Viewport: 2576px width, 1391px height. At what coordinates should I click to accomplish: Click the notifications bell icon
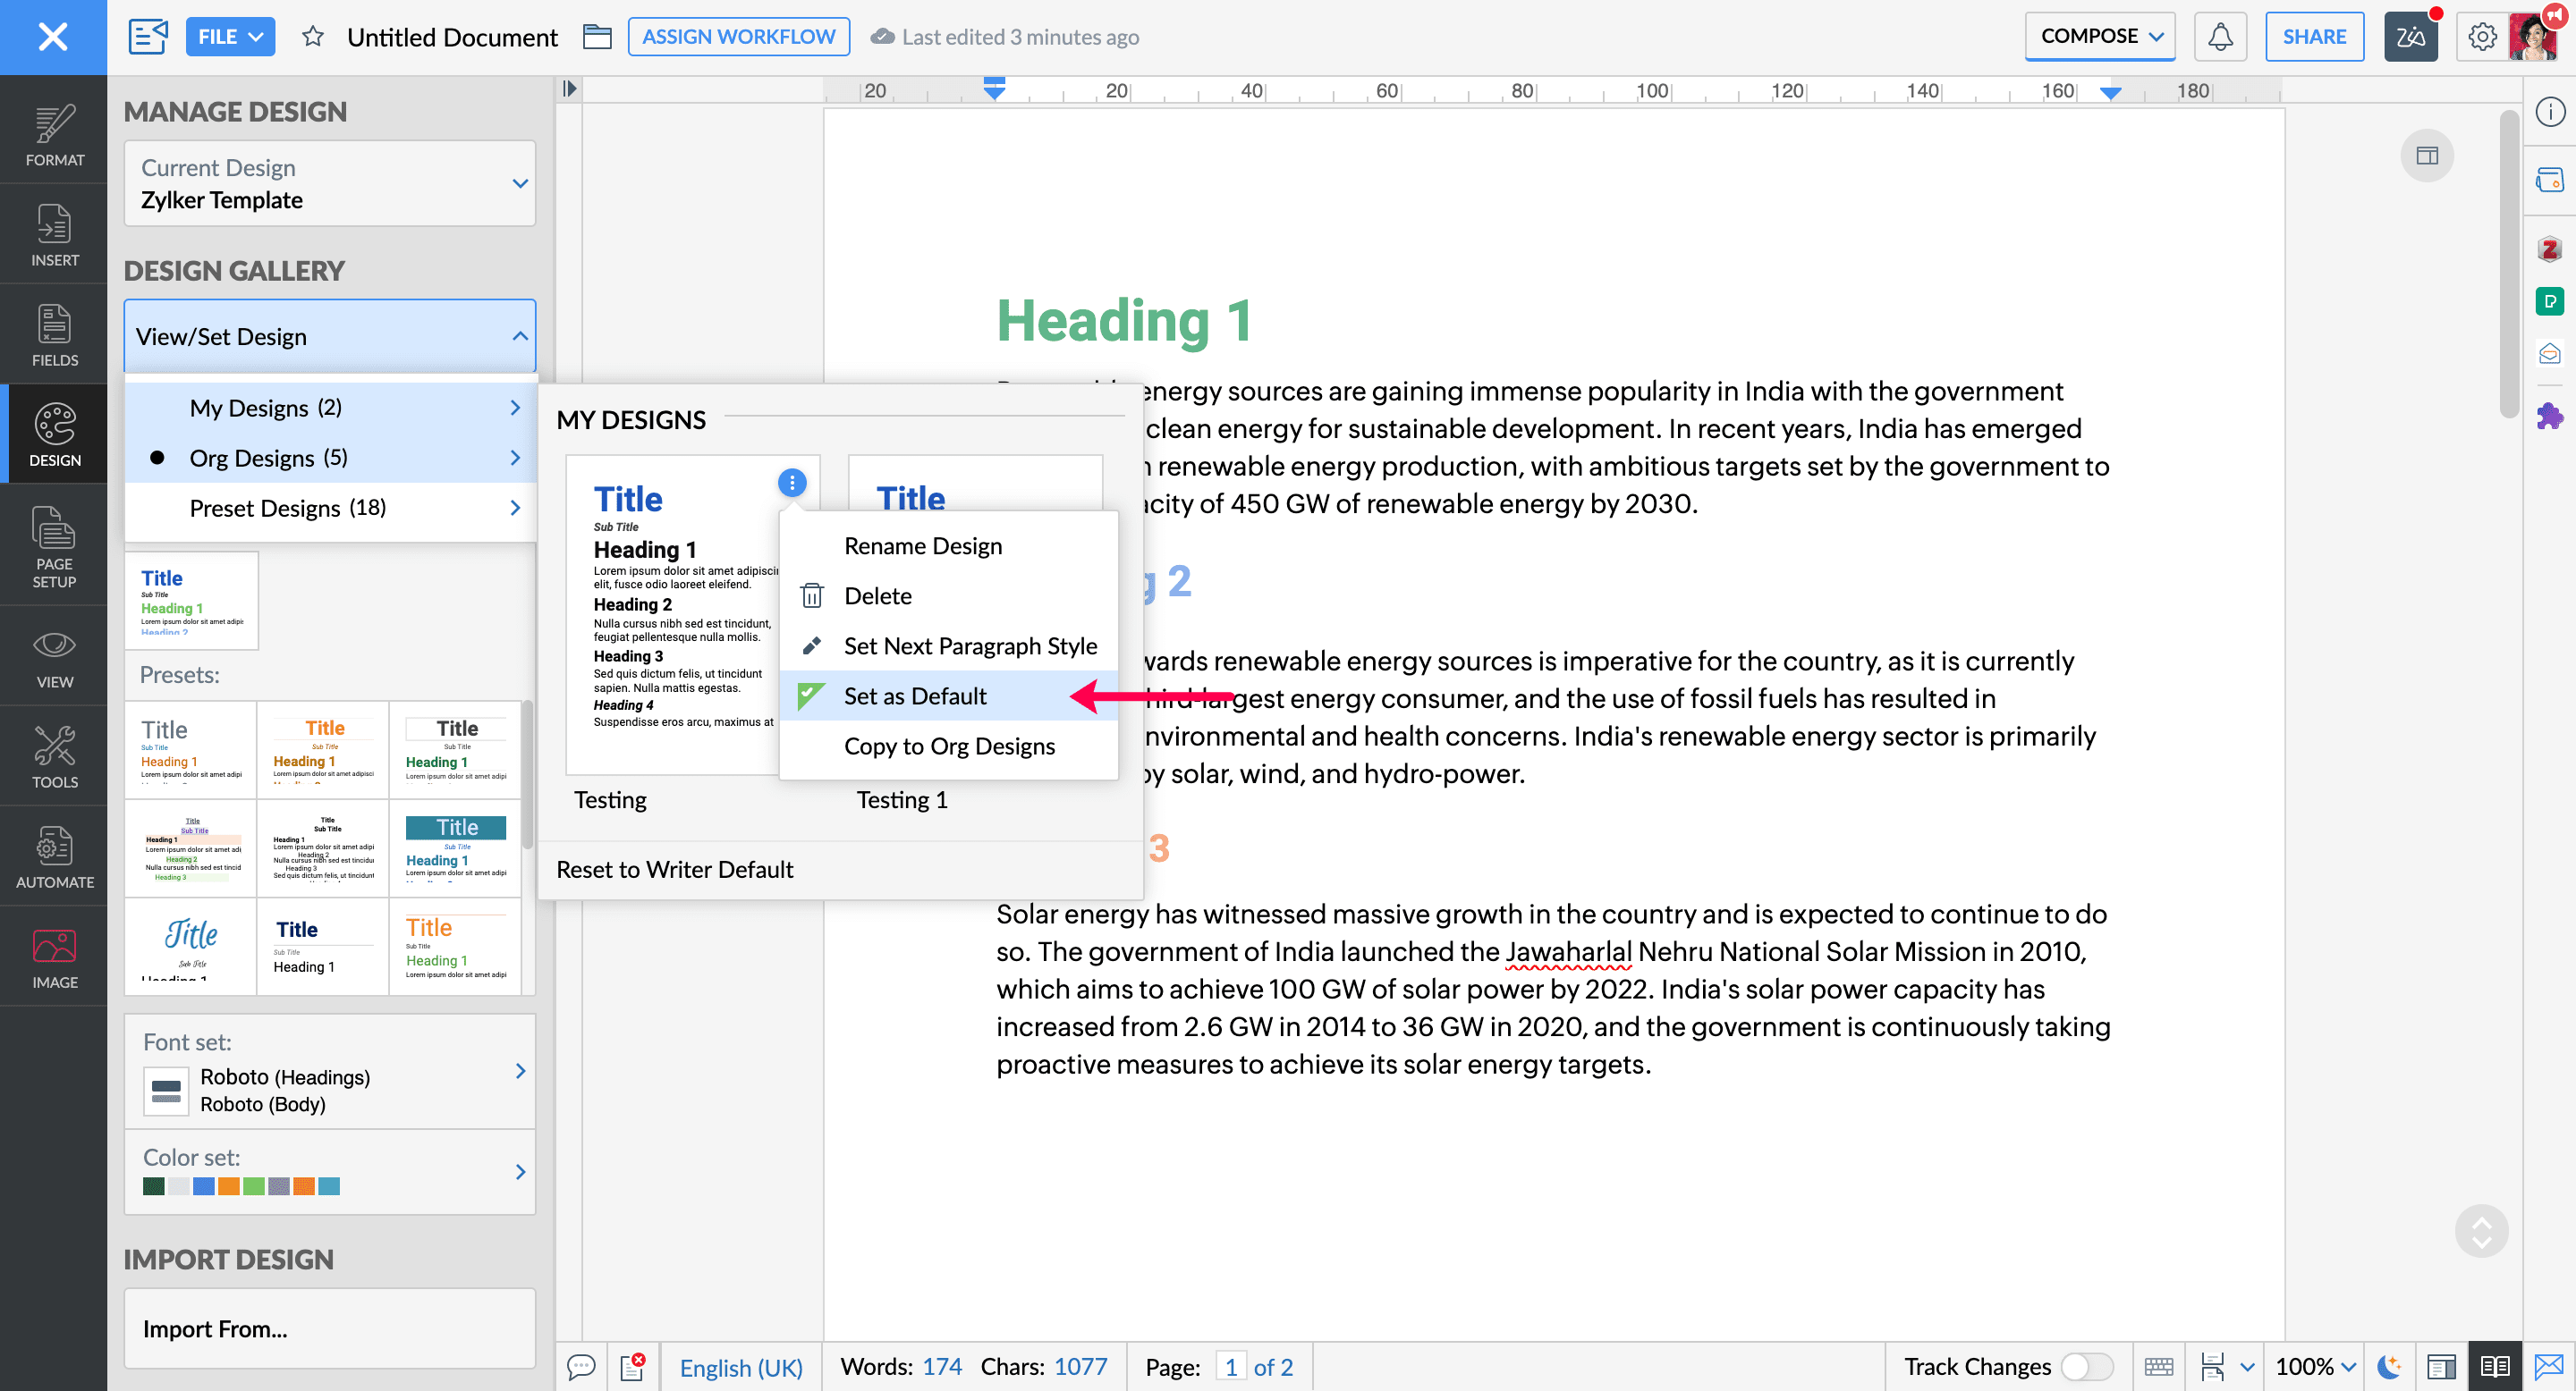point(2219,37)
